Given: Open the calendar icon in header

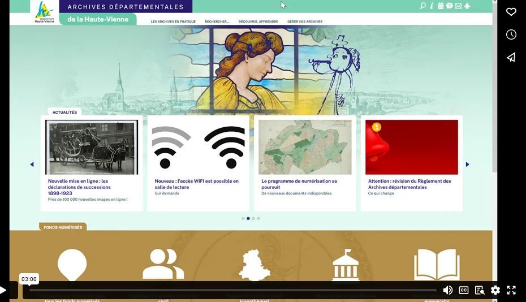Looking at the screenshot, I should (441, 6).
